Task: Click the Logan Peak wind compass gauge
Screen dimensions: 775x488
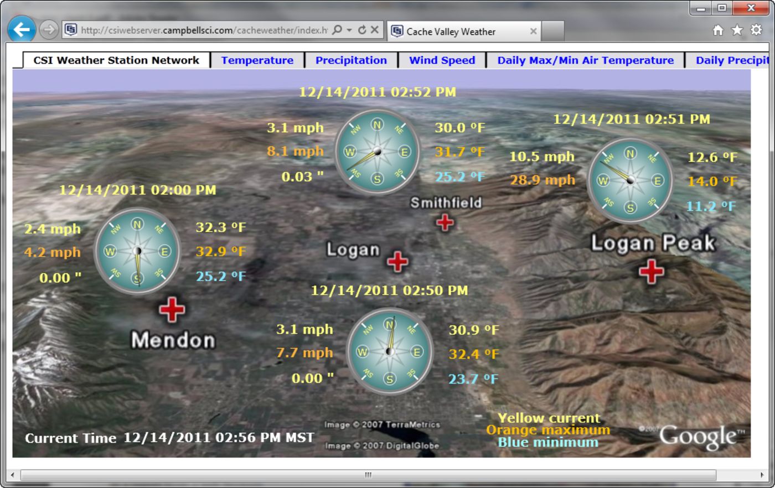Action: pyautogui.click(x=630, y=180)
